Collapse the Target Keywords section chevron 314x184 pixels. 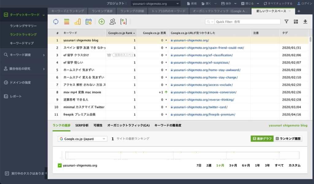[44, 15]
